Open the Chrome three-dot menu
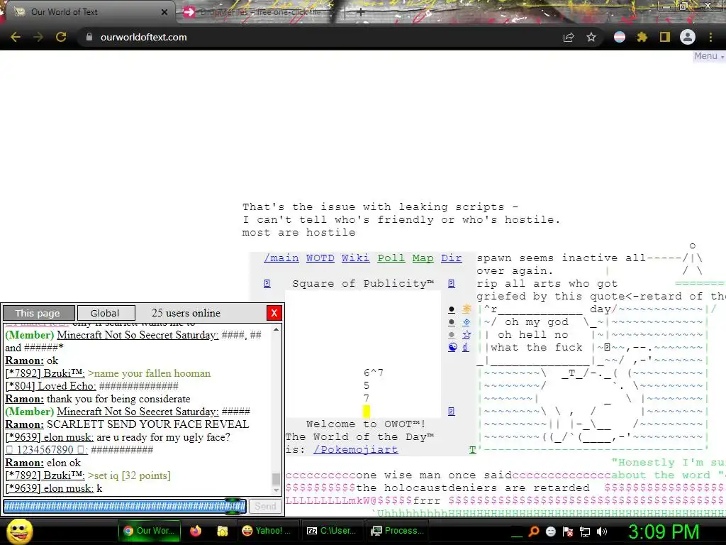 pyautogui.click(x=710, y=37)
